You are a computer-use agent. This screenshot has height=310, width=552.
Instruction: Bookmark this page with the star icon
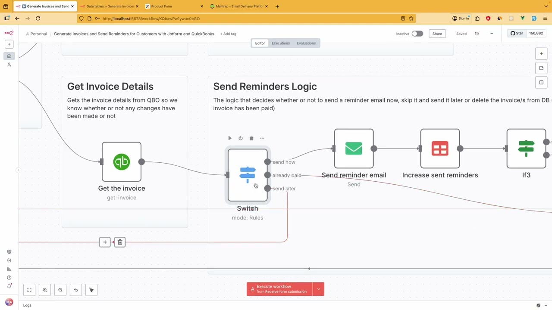click(411, 19)
